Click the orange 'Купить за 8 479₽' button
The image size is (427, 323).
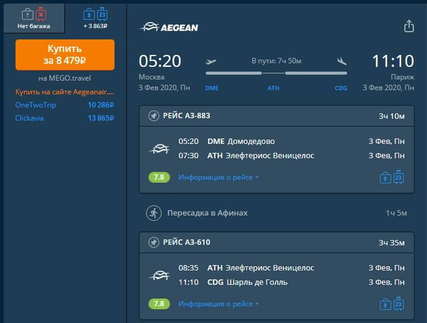[65, 55]
